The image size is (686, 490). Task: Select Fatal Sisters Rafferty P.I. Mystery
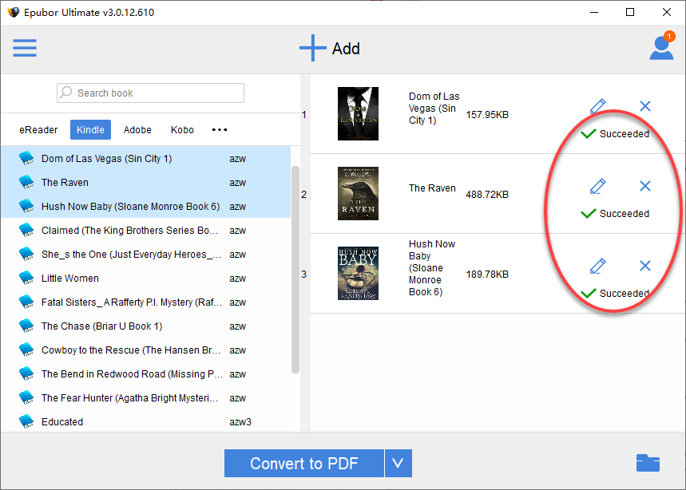coord(145,302)
